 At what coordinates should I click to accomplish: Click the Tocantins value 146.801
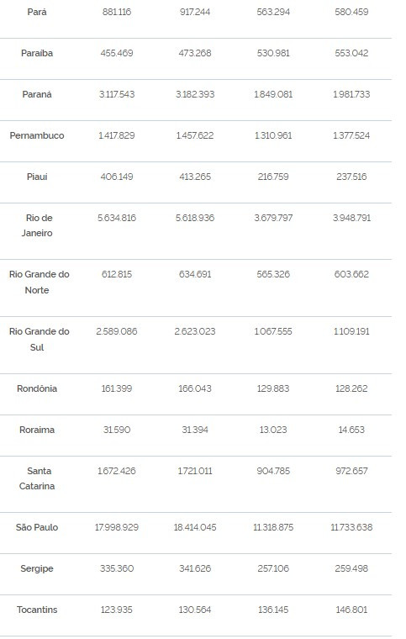coord(351,610)
